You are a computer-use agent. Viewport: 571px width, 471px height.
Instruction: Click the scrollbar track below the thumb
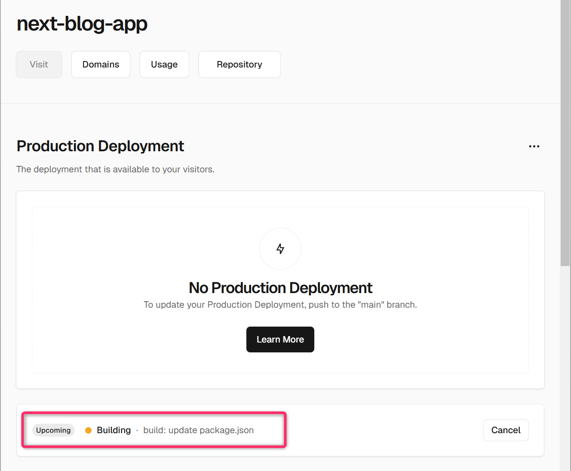tap(565, 365)
